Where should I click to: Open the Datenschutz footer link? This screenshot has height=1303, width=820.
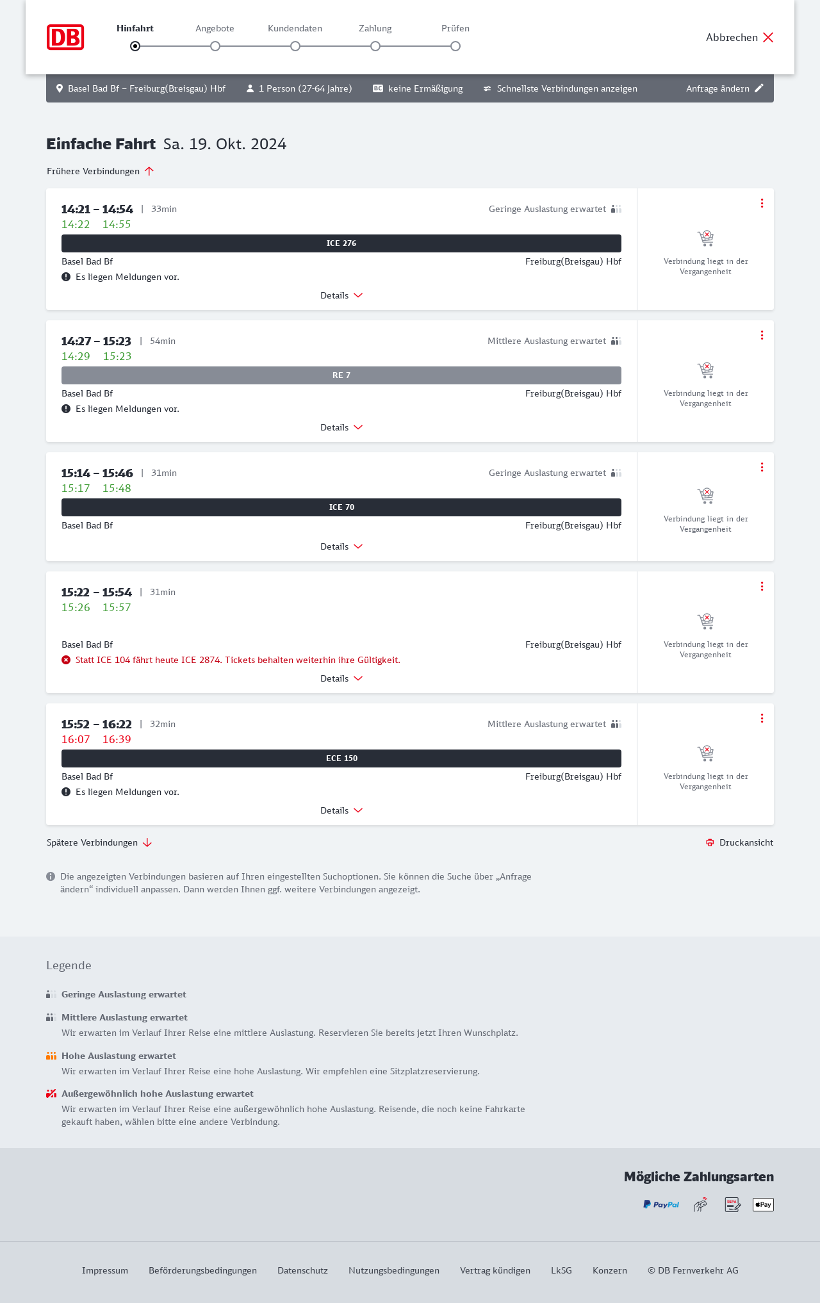(302, 1270)
